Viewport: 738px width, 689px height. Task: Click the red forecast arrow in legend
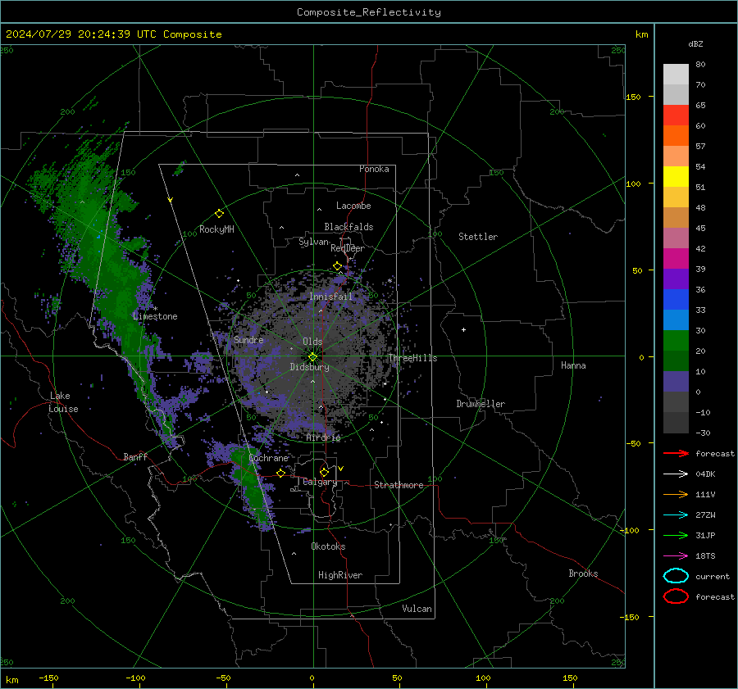point(676,453)
